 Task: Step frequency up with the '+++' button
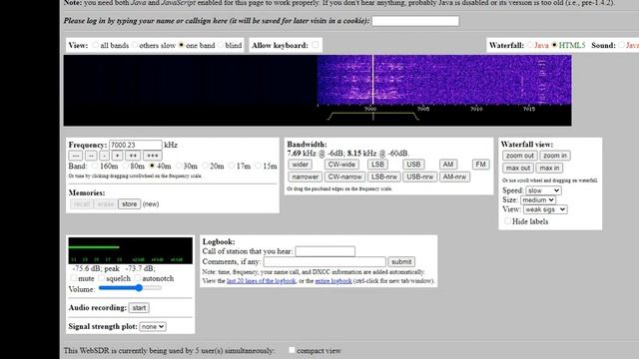tap(153, 156)
